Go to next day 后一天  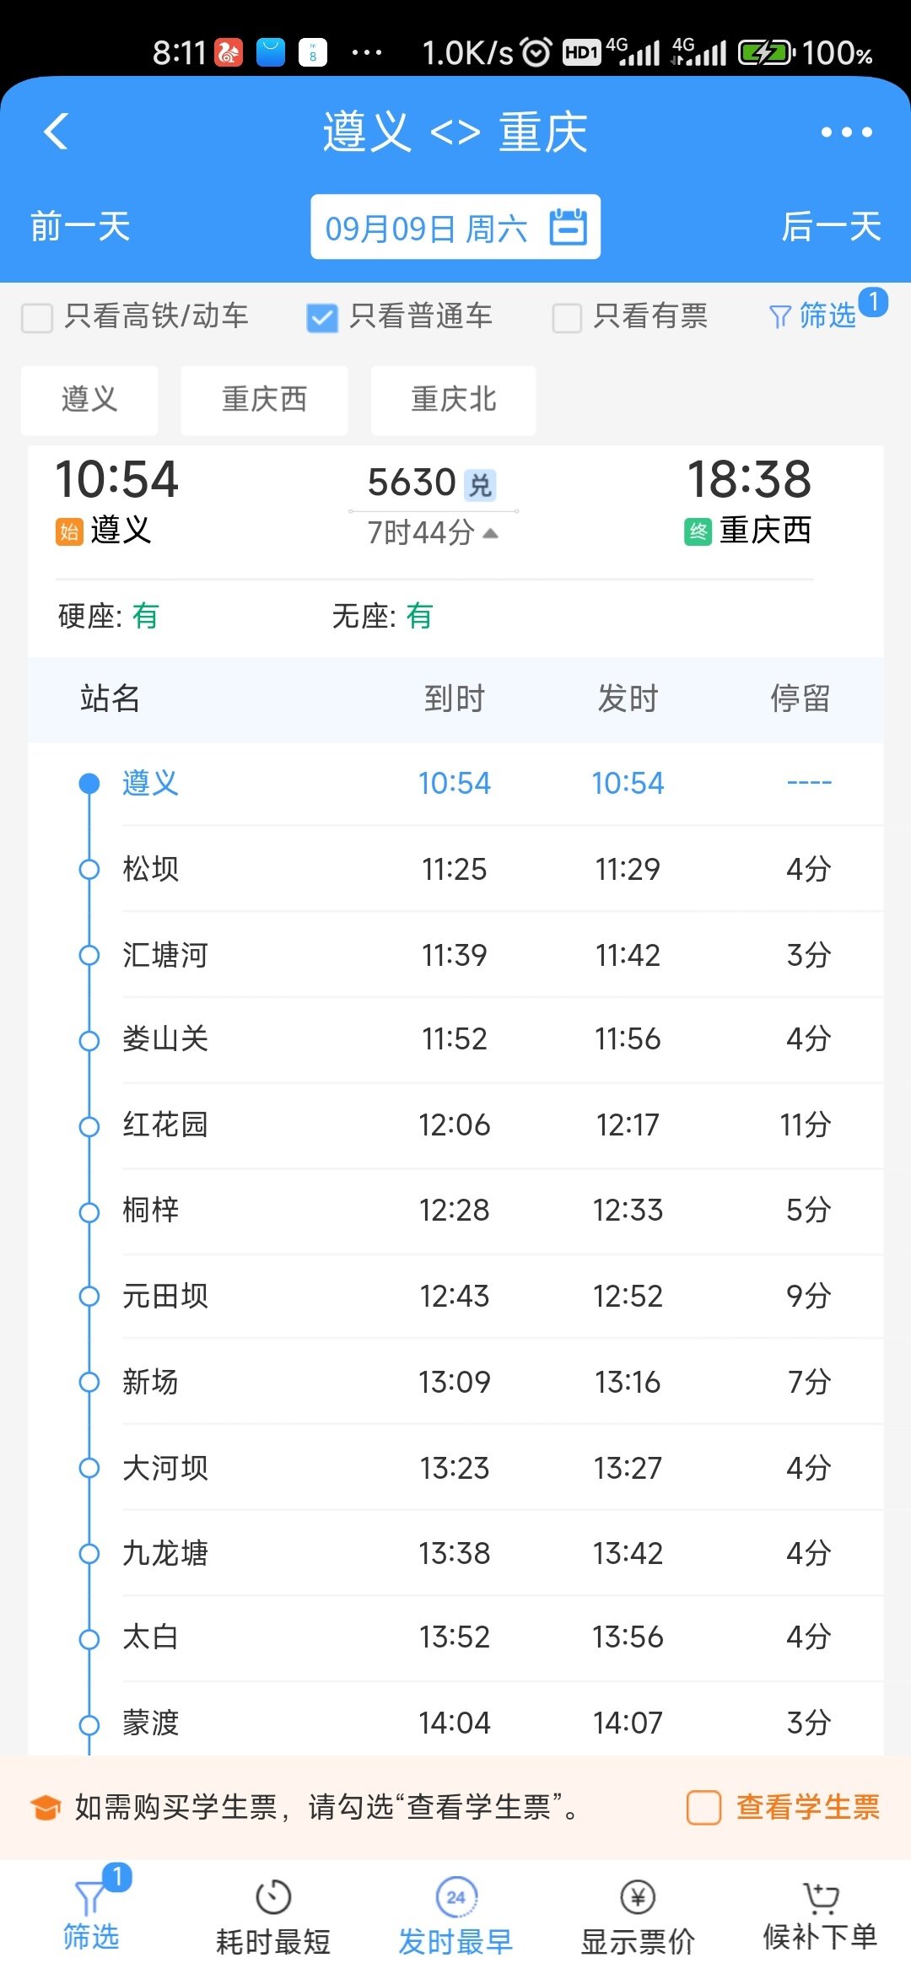pyautogui.click(x=831, y=227)
